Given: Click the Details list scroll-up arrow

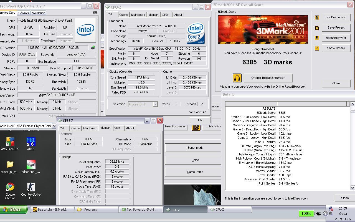Looking at the screenshot, I should click(x=353, y=104).
